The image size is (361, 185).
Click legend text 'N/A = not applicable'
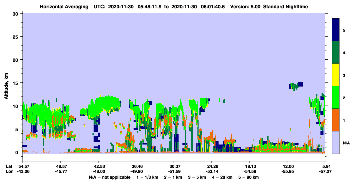pos(109,177)
